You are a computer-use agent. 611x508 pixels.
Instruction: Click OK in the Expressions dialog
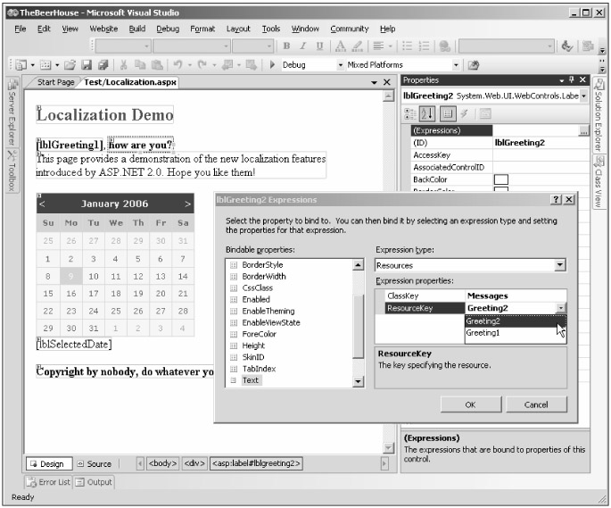pos(470,404)
